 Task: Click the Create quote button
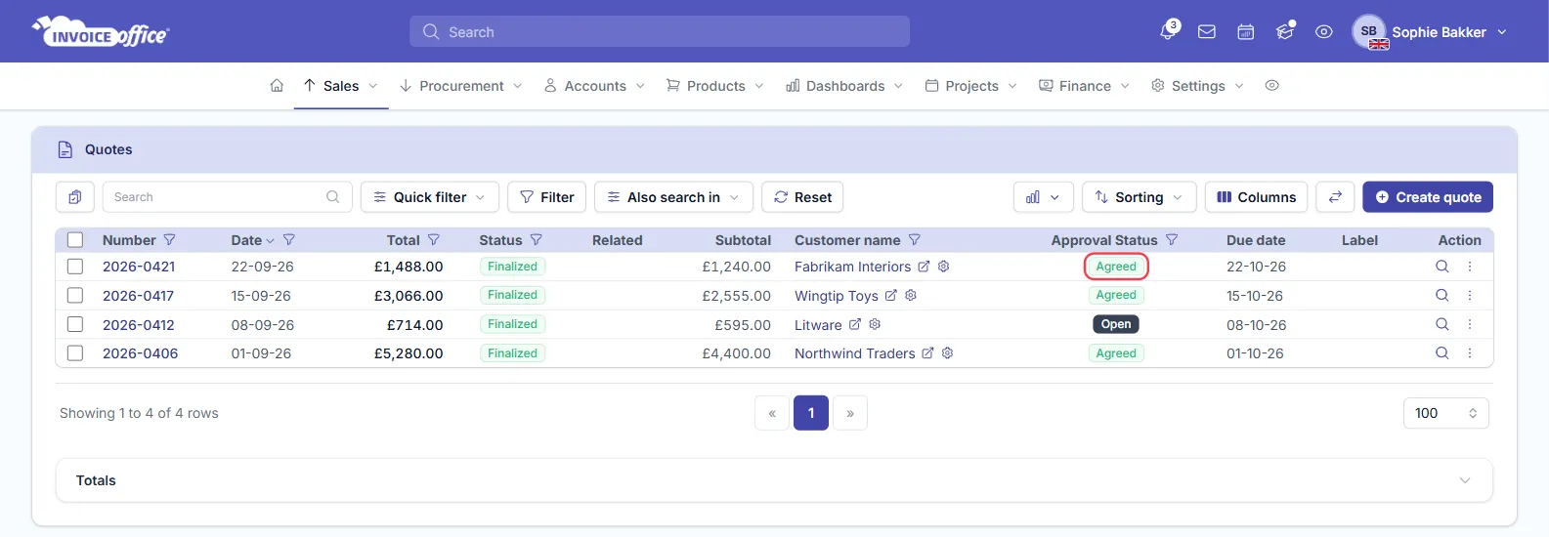(x=1428, y=197)
